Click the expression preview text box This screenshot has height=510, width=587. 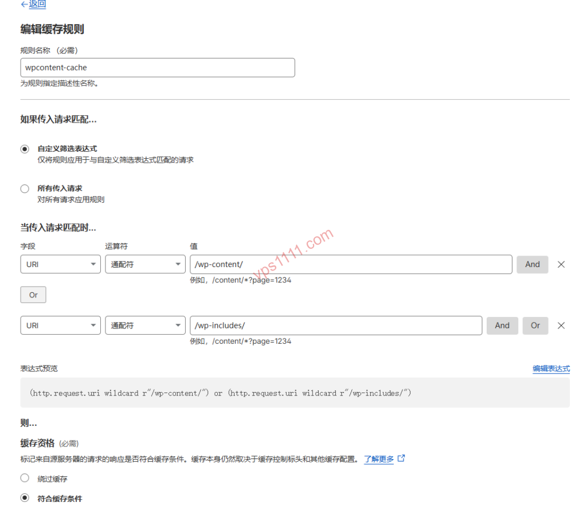295,393
